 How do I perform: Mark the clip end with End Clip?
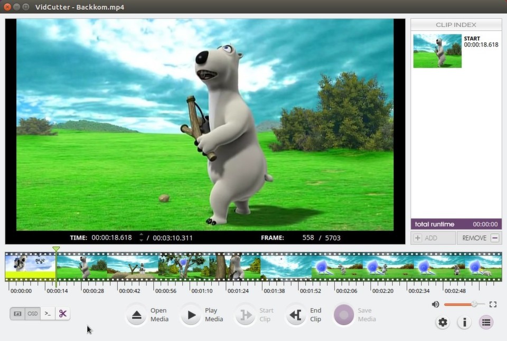304,315
